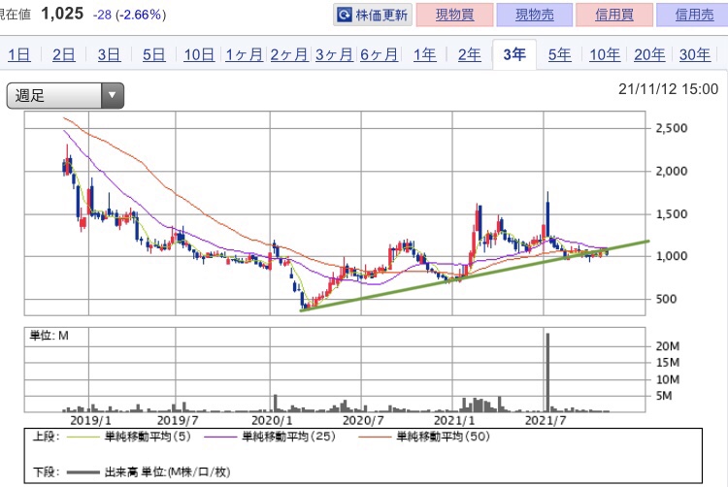Image resolution: width=728 pixels, height=487 pixels.
Task: Select the 10日 period tab
Action: 199,54
